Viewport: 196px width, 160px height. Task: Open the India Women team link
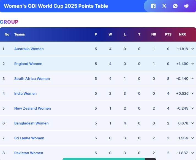tap(25, 93)
